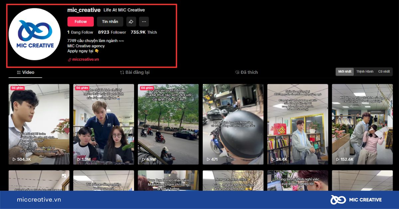Open the pinned video with 1.3M views
This screenshot has width=399, height=209.
pyautogui.click(x=104, y=124)
